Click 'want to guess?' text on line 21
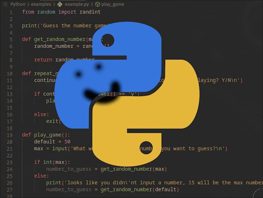The width and height of the screenshot is (263, 198). (195, 149)
